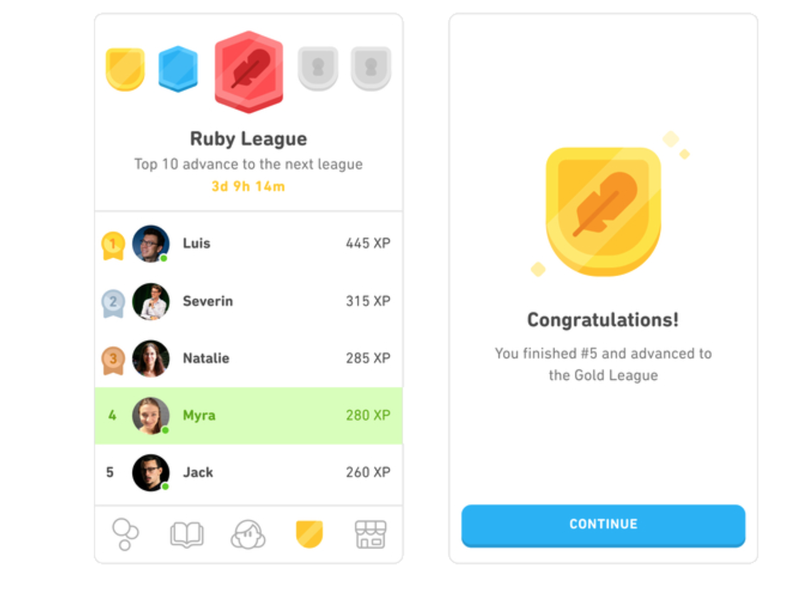
Task: Click on Natalie's profile picture
Action: coord(151,359)
